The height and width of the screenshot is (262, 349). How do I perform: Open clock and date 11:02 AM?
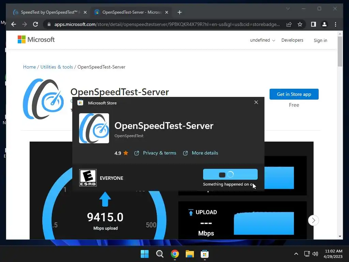pos(333,254)
